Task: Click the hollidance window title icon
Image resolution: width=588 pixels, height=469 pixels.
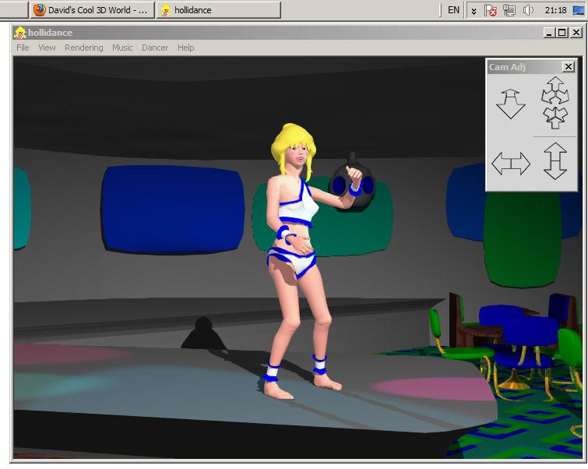Action: pos(20,33)
